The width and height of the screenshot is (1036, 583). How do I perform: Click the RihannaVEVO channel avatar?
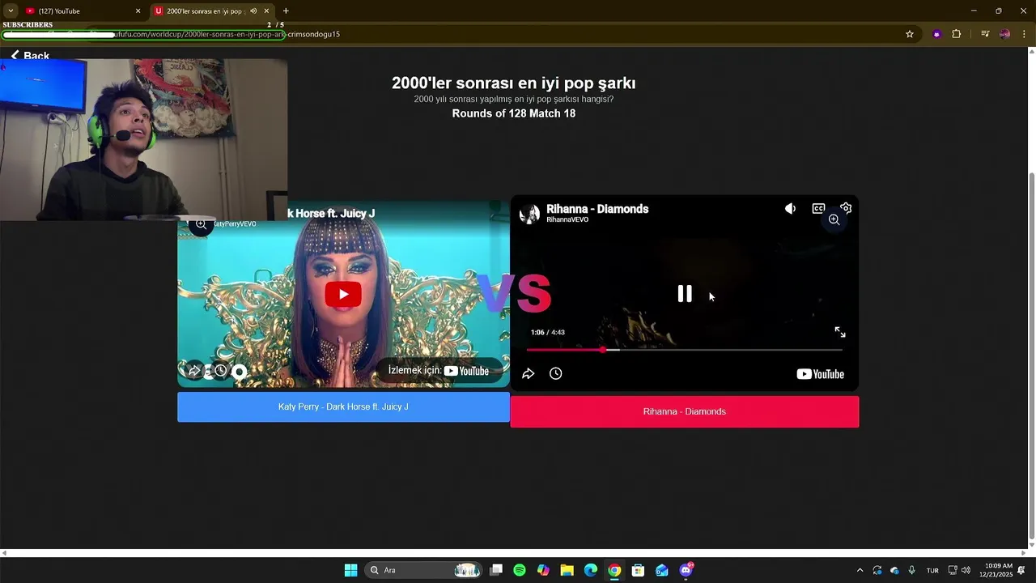click(x=529, y=214)
